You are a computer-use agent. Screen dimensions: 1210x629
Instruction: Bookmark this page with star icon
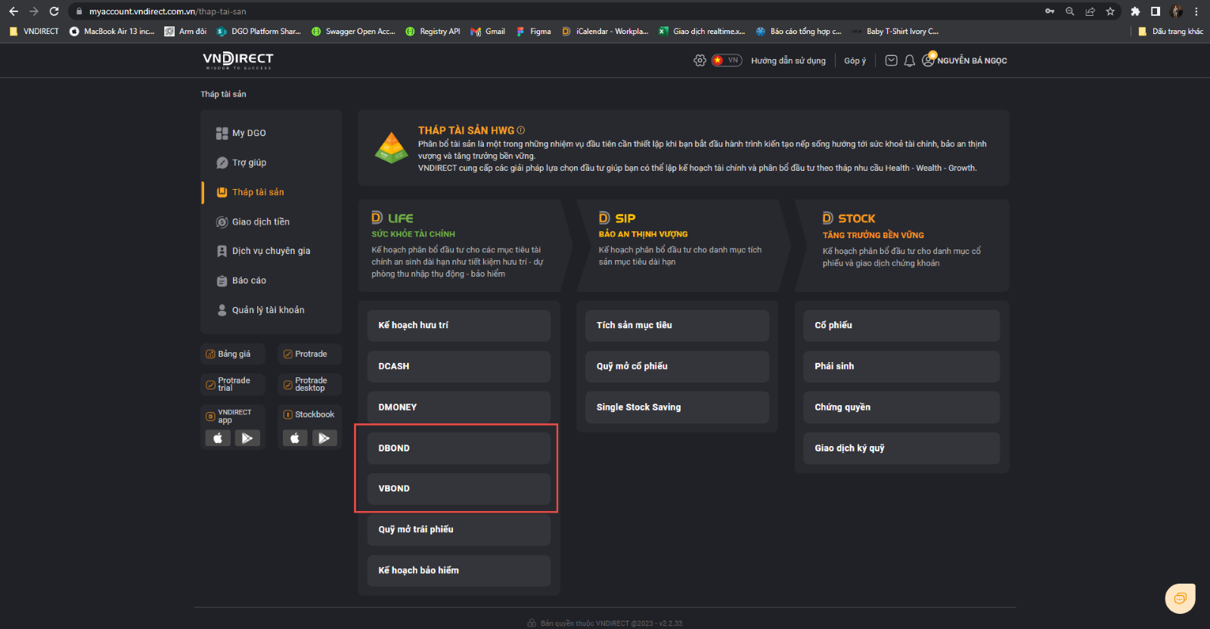pyautogui.click(x=1110, y=11)
